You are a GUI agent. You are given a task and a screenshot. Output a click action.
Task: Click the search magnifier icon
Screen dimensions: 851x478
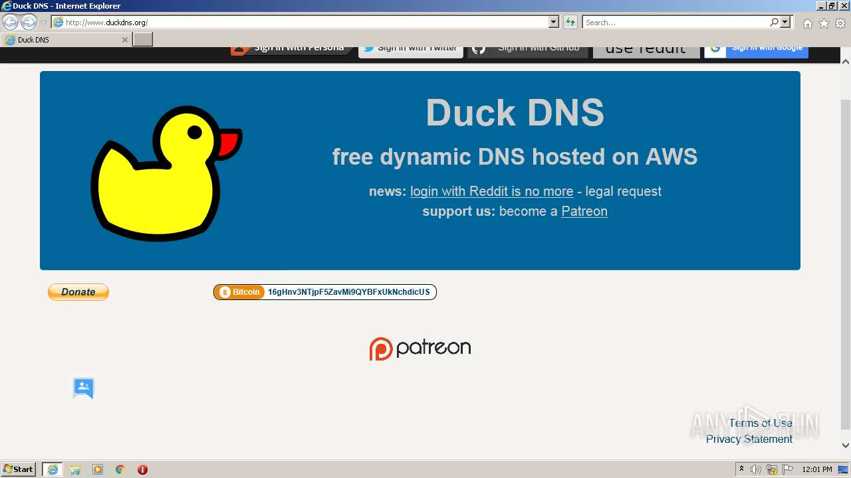pyautogui.click(x=774, y=22)
